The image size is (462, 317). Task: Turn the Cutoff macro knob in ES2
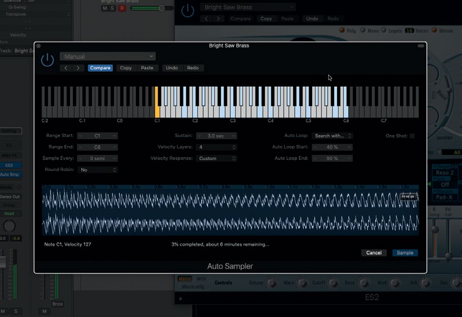[x=333, y=282]
